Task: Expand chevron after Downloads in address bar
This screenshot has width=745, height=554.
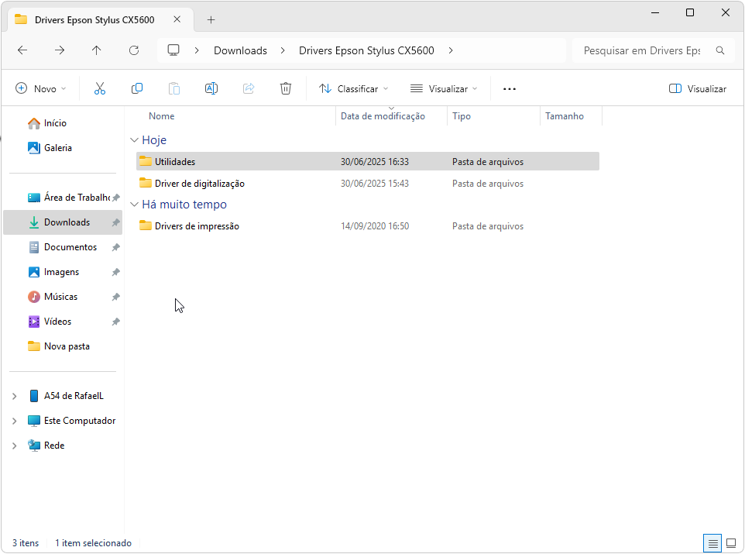Action: (283, 50)
